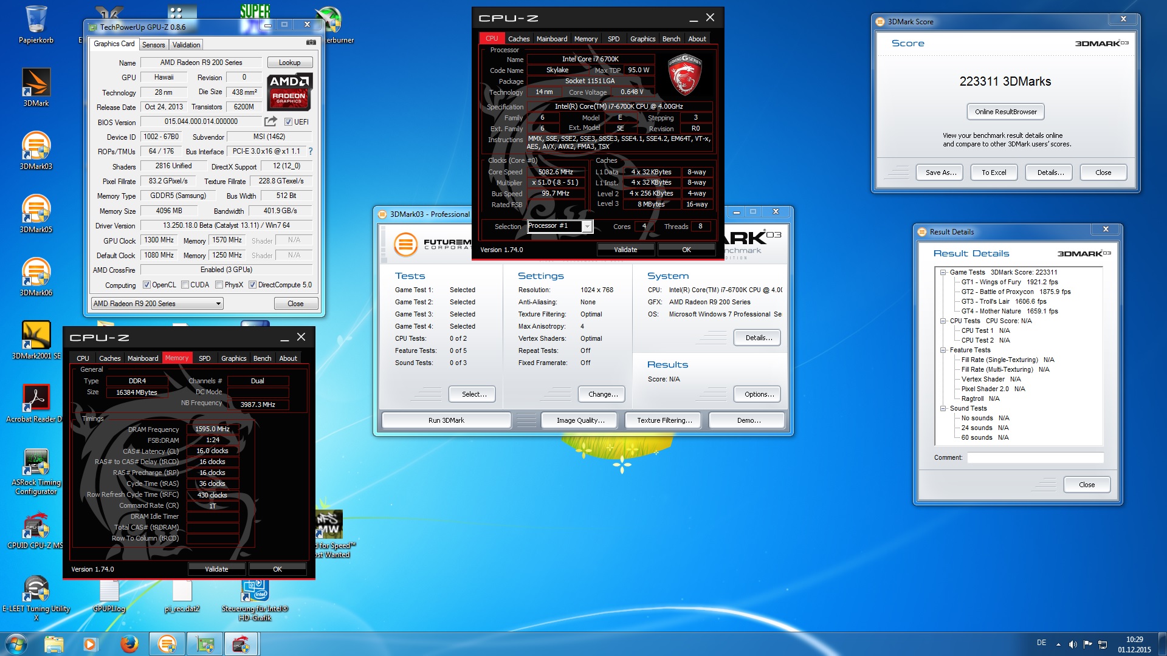This screenshot has height=656, width=1167.
Task: Click Save As... in 3DMark Score
Action: [941, 173]
